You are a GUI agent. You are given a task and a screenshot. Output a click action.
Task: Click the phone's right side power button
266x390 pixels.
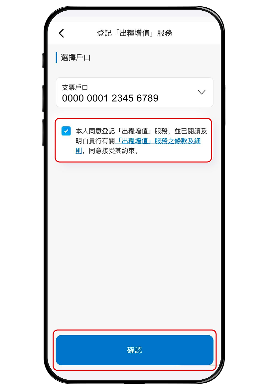point(224,105)
